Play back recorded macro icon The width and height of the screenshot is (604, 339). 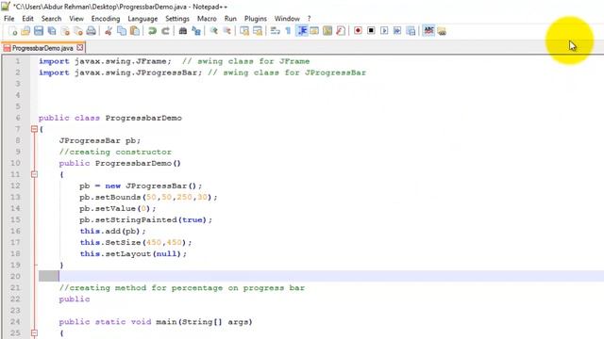[384, 31]
